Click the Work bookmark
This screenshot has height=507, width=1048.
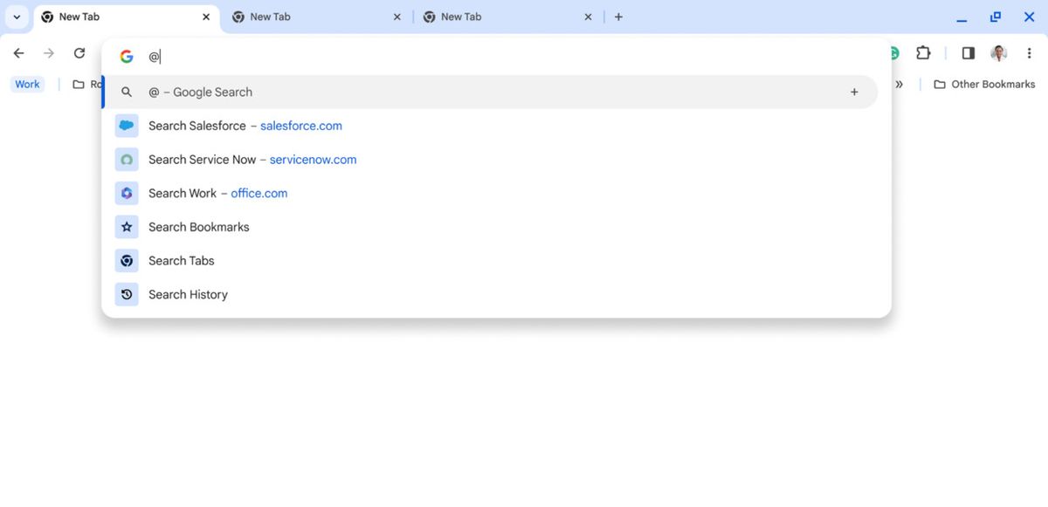point(27,84)
